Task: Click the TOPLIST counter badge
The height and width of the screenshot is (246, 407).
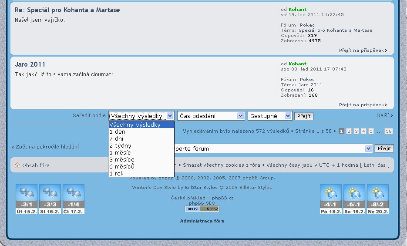Action: [202, 209]
